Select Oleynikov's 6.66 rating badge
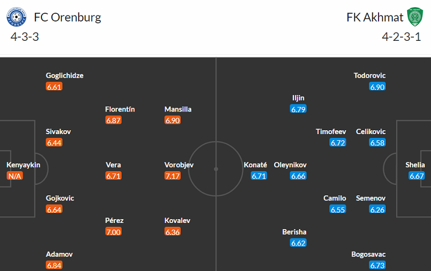 click(298, 176)
